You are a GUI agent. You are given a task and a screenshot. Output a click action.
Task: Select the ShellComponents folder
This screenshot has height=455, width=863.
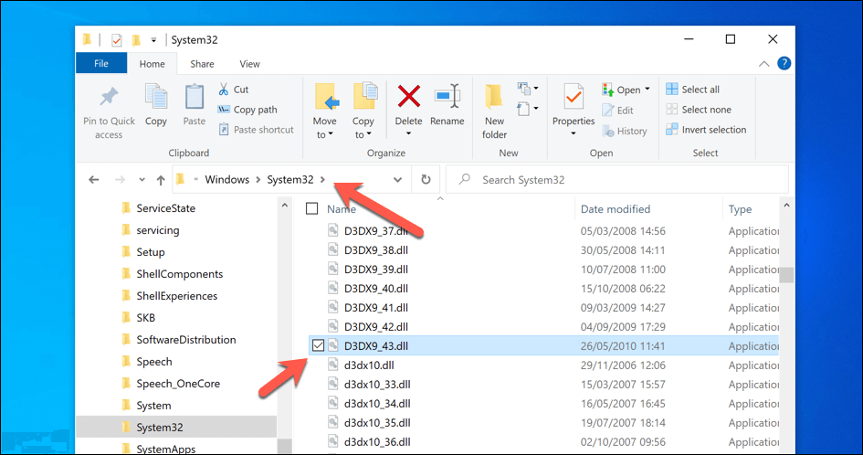point(172,274)
